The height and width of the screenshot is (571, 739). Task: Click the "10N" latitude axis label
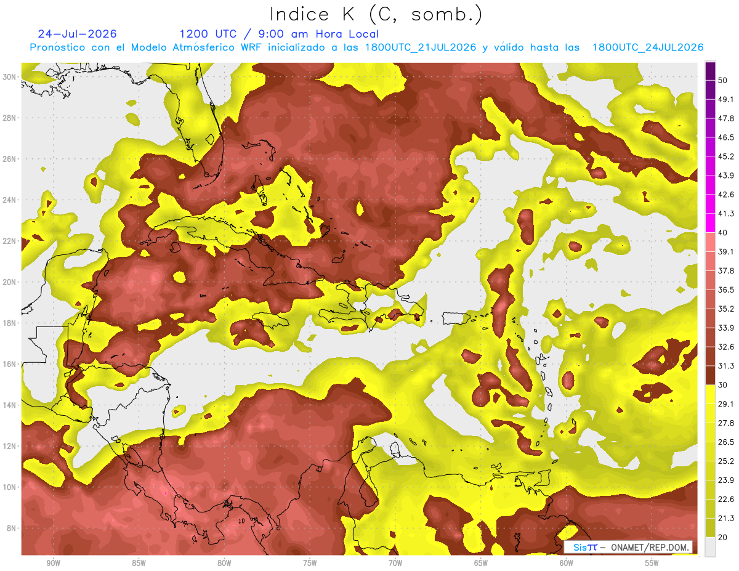tap(10, 487)
